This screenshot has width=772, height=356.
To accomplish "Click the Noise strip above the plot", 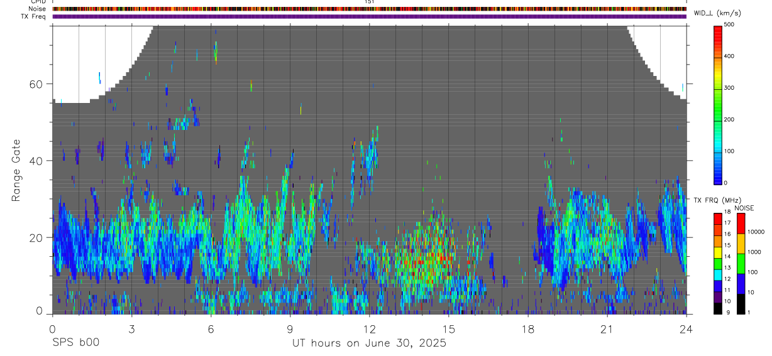I will (369, 9).
